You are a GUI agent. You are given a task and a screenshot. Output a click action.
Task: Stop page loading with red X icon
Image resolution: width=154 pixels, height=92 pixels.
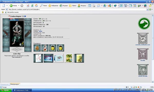[x=28, y=6]
